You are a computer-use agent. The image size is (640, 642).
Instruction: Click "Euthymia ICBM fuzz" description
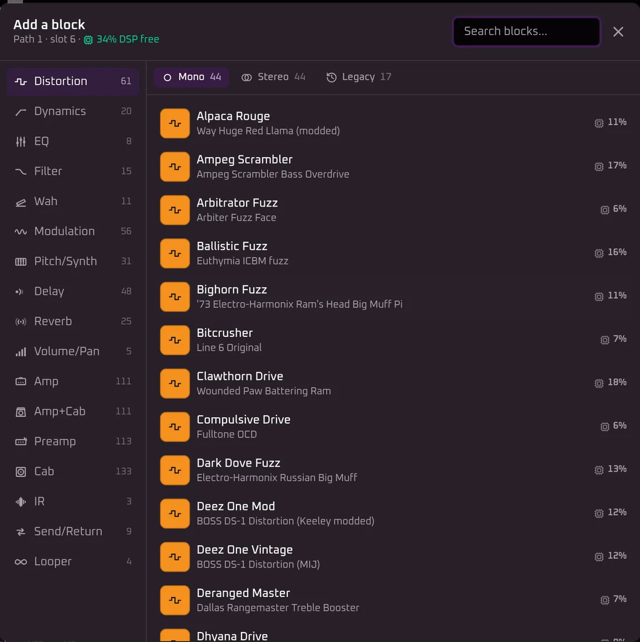[242, 261]
